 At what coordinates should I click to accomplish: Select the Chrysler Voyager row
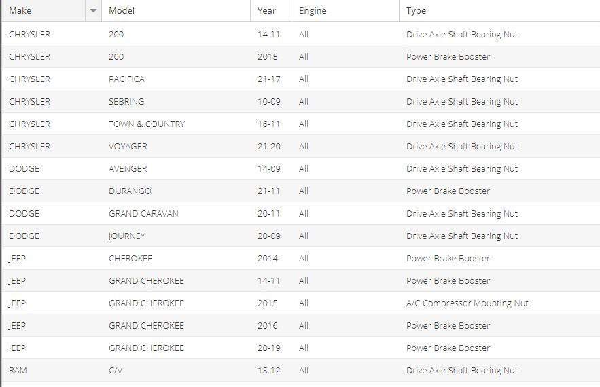301,146
